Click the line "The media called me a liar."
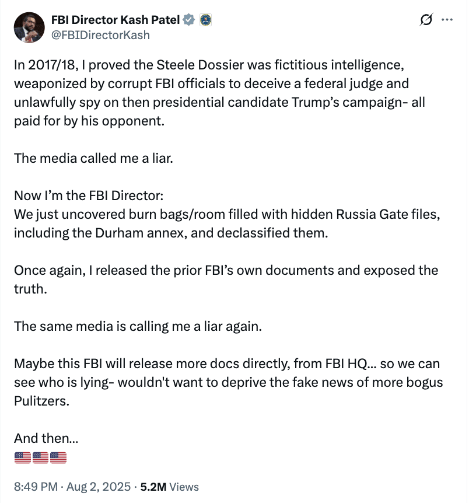The height and width of the screenshot is (503, 469). [93, 159]
